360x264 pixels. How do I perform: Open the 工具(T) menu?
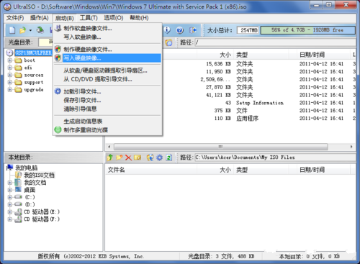coord(89,18)
